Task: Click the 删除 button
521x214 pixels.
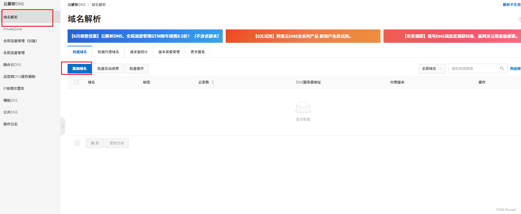Action: pos(95,143)
